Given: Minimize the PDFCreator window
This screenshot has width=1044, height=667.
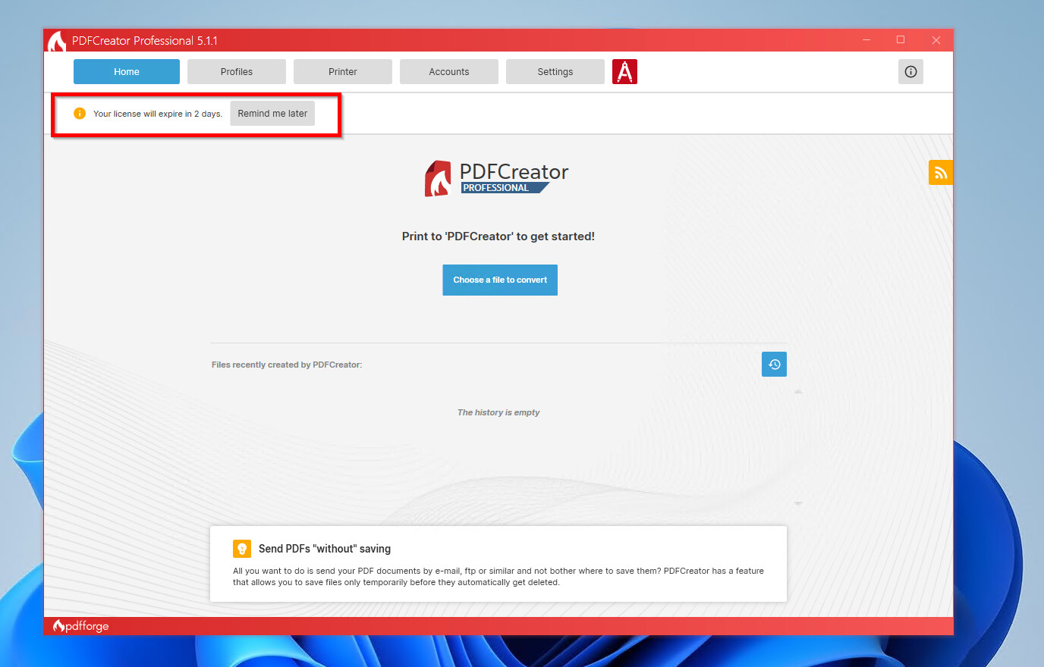Looking at the screenshot, I should coord(866,40).
